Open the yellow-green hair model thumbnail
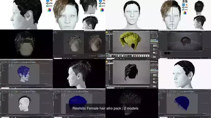Viewport: 211px width, 118px height. (132, 44)
